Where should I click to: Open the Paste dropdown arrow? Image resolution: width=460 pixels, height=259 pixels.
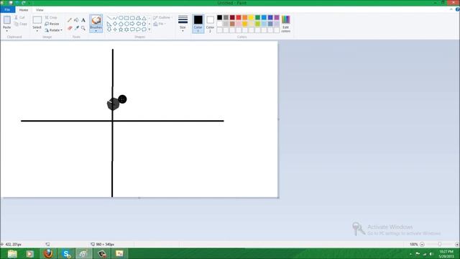pyautogui.click(x=6, y=31)
